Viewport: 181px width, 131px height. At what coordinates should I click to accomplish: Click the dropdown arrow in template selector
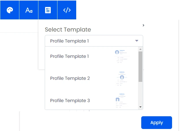pos(137,41)
